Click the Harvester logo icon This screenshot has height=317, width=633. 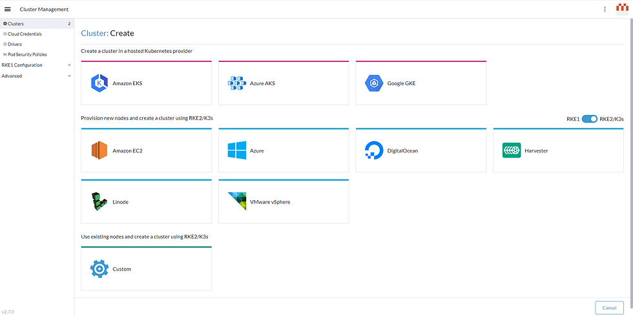tap(512, 150)
